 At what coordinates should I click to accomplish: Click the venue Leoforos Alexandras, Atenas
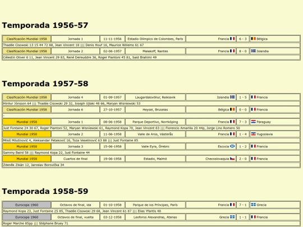[155, 217]
